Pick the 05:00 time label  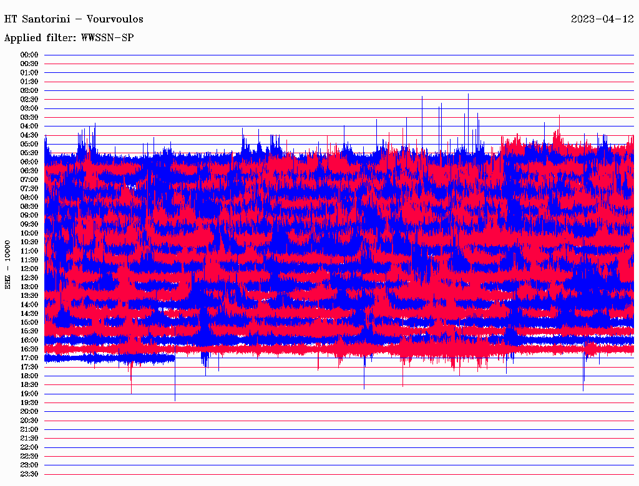29,144
